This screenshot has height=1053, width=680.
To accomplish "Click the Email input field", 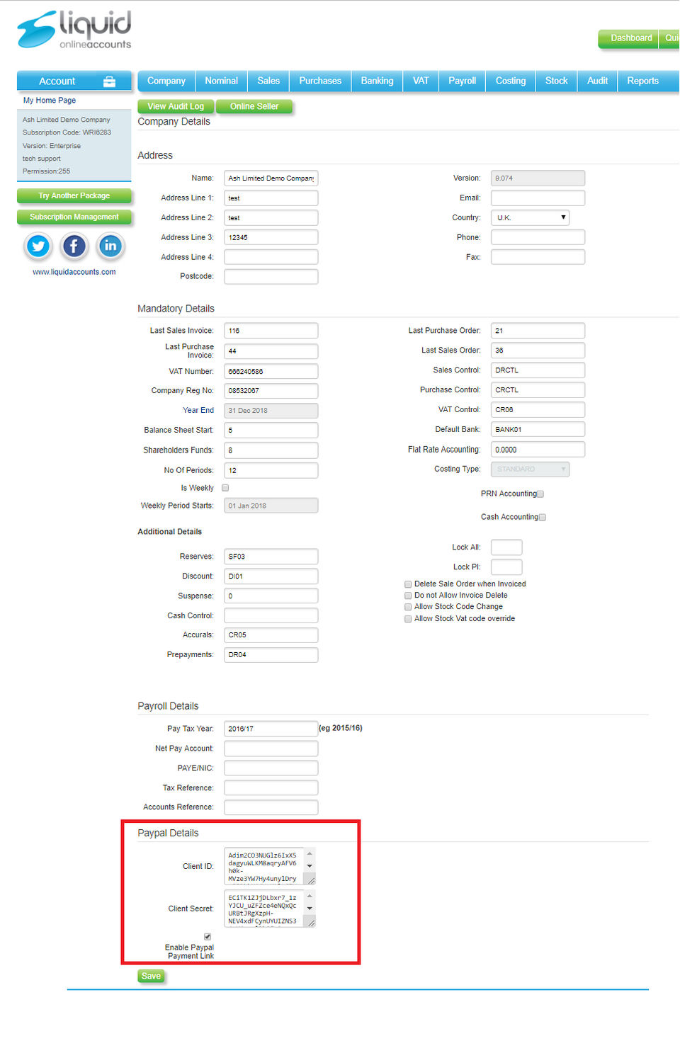I will point(538,198).
